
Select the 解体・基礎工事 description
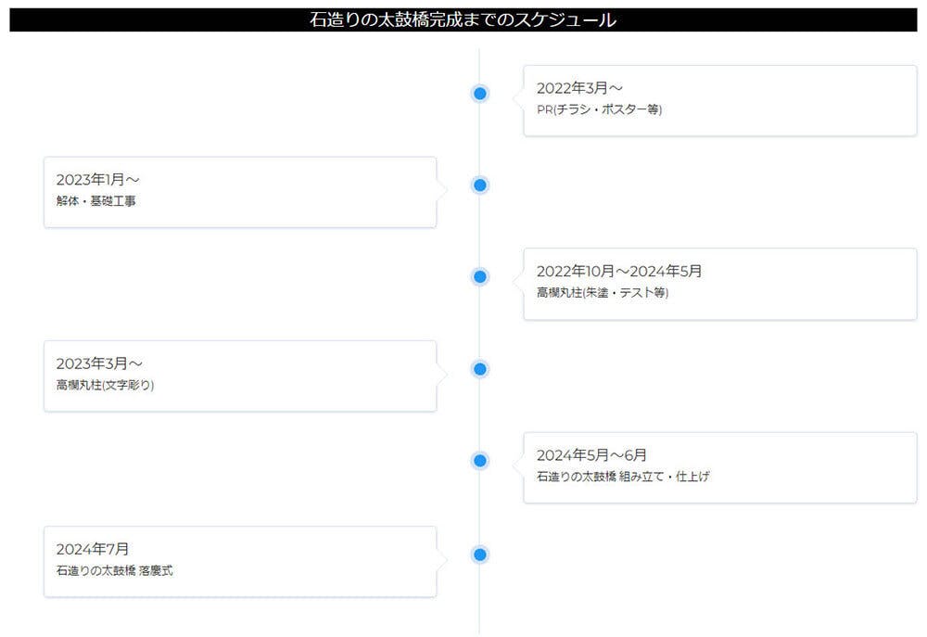click(x=95, y=201)
